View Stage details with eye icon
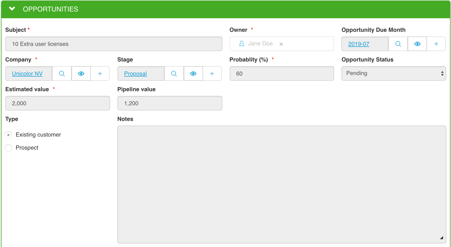 (193, 73)
